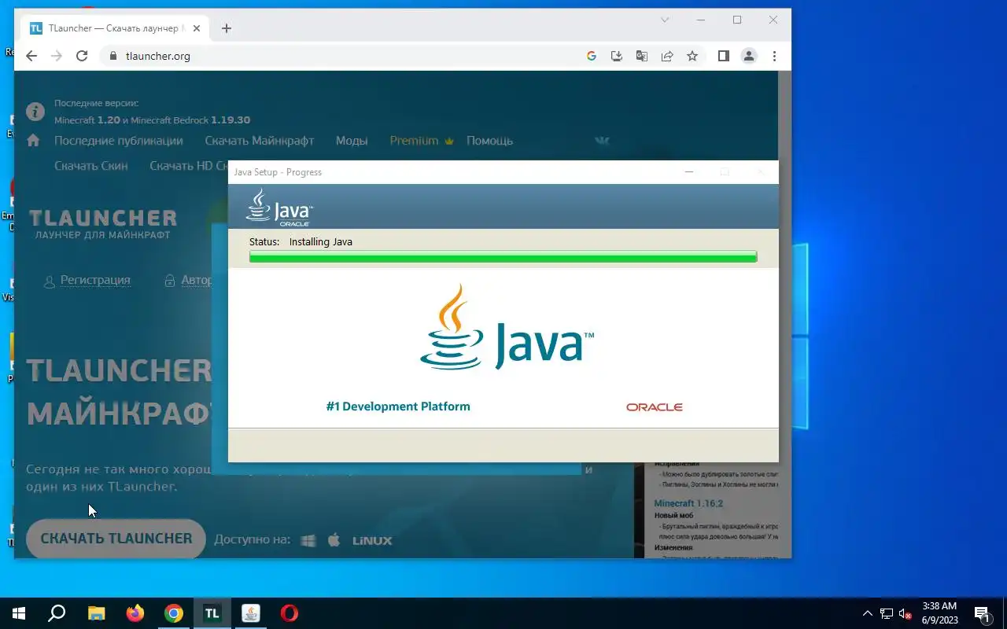Click the Регистрация link

95,280
